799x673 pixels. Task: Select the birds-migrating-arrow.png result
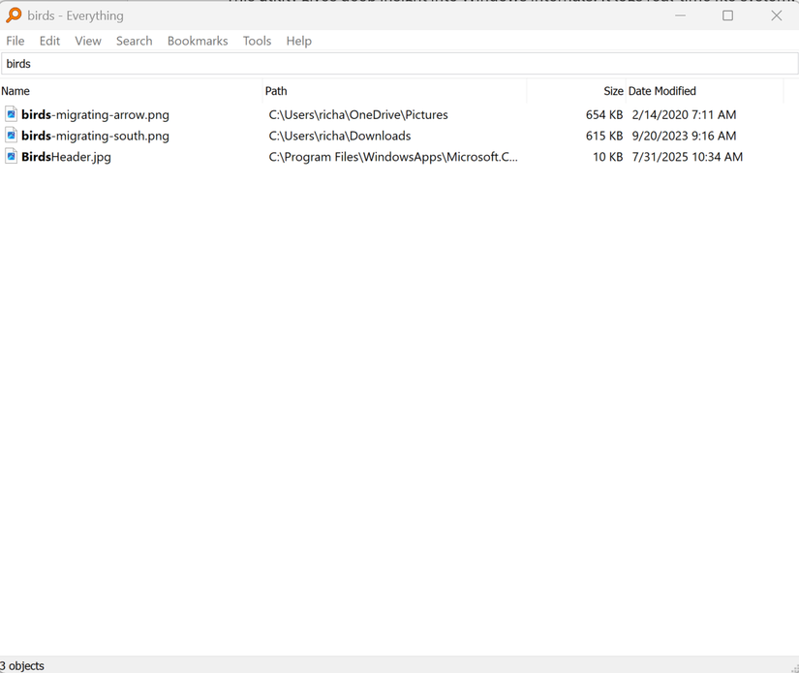[x=94, y=114]
